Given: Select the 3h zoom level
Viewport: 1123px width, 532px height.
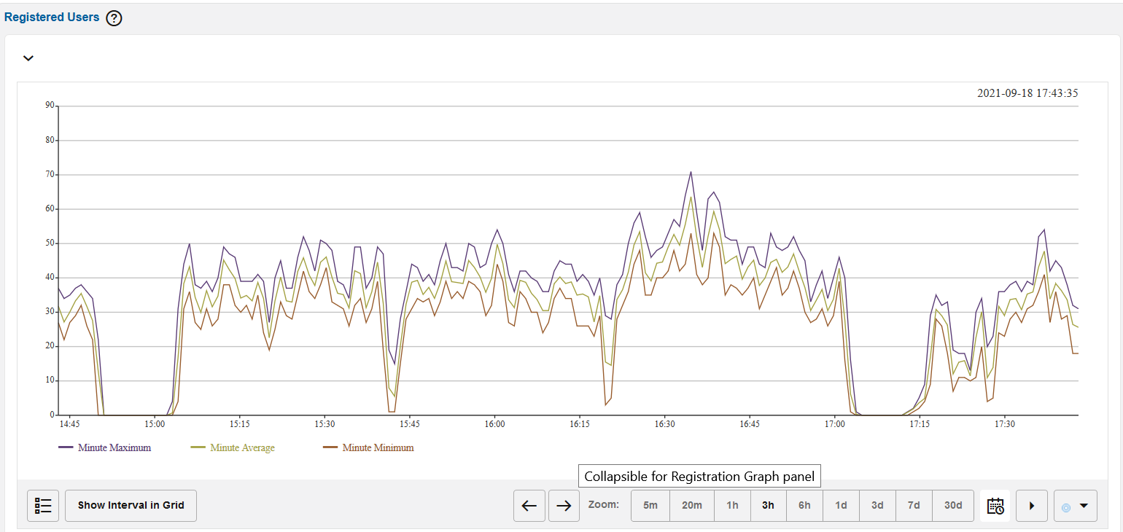Looking at the screenshot, I should [768, 506].
